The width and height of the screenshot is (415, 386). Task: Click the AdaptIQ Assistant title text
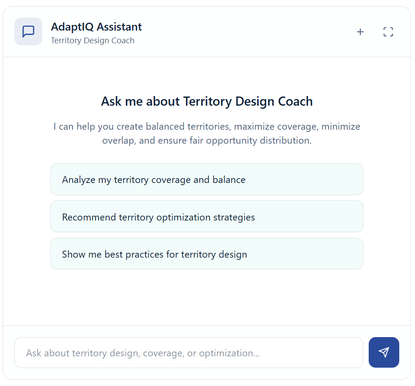96,27
